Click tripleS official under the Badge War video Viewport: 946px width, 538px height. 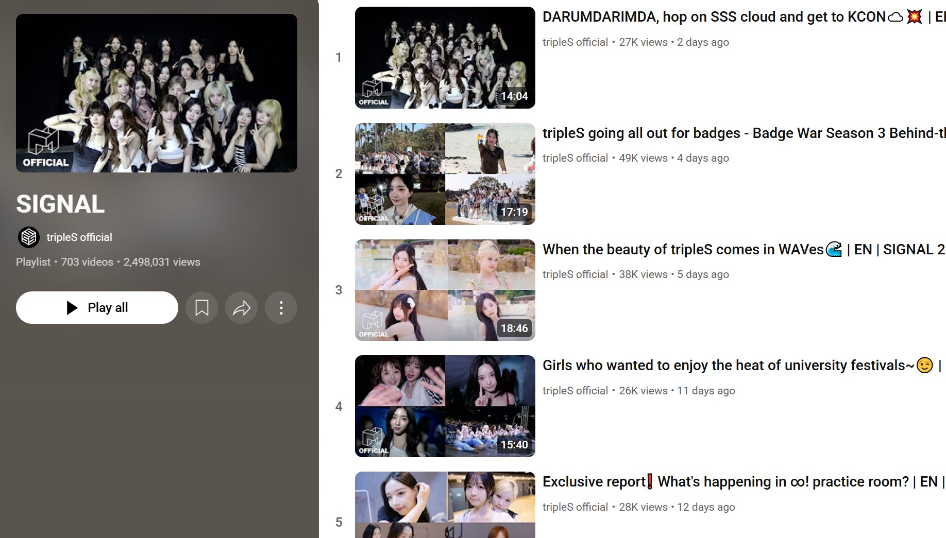click(575, 158)
